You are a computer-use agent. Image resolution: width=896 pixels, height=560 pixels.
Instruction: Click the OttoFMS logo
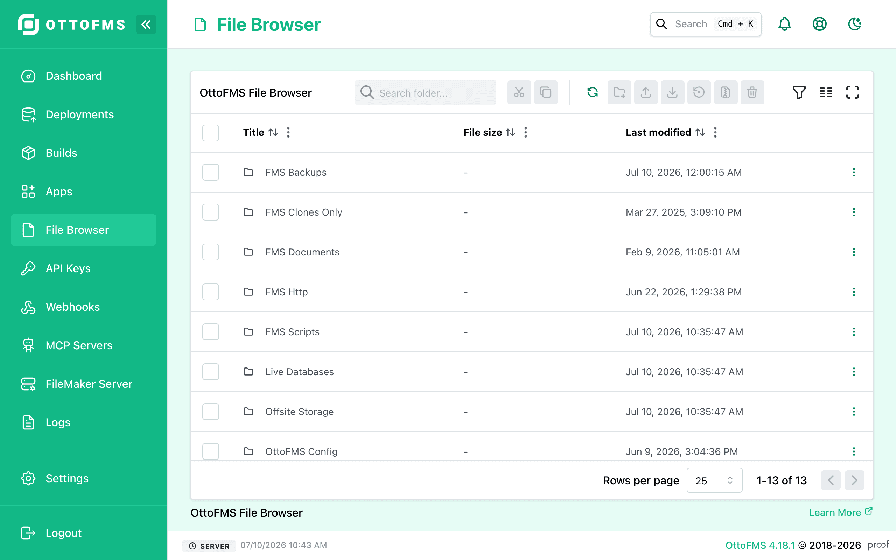pos(72,24)
